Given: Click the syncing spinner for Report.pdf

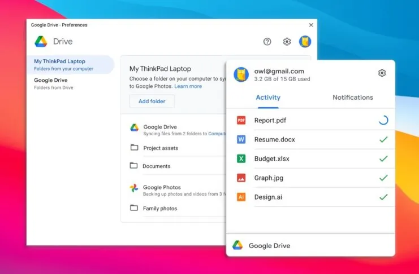Looking at the screenshot, I should pos(383,120).
